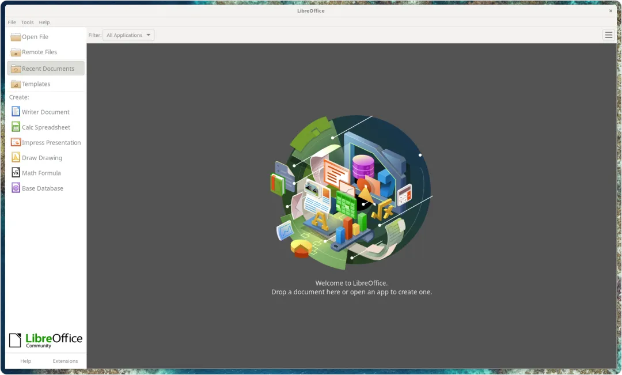Open the hamburger menu at top right
622x375 pixels.
609,35
